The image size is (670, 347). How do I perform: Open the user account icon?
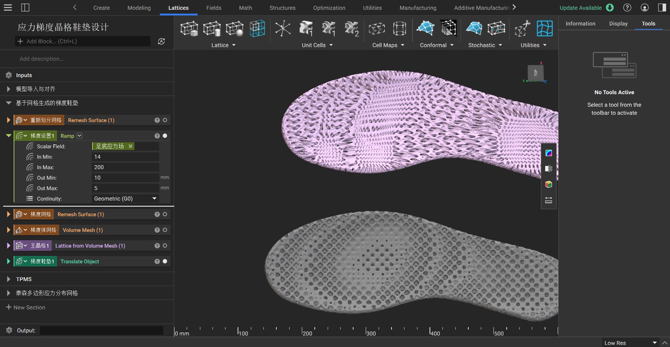click(x=645, y=7)
